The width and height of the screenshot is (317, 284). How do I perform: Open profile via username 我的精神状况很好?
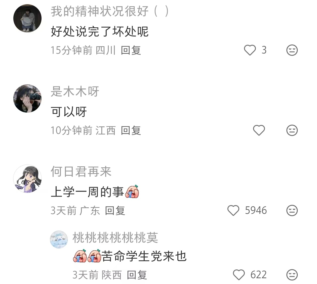110,11
